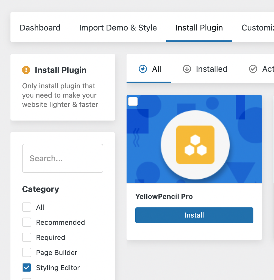The width and height of the screenshot is (274, 280).
Task: Switch to Import Demo & Style tab
Action: (x=118, y=28)
